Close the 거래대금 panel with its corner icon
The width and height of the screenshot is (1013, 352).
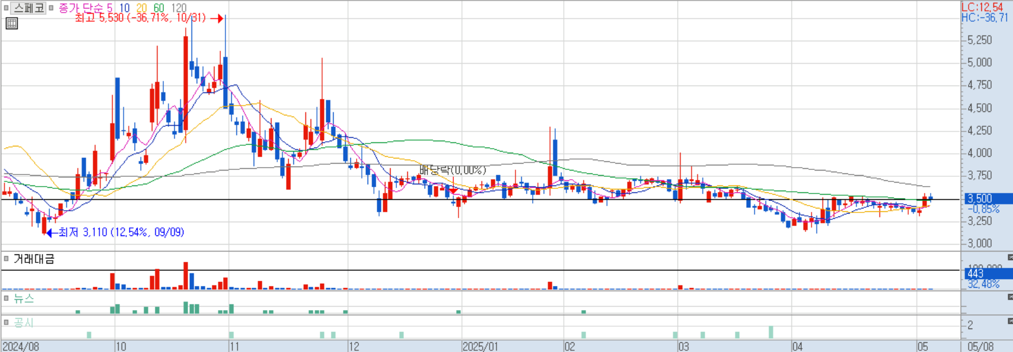coord(1010,257)
